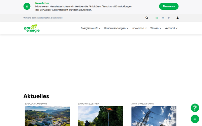Click the 'Zürich, 04.02.2025 | News' label
This screenshot has width=202, height=126.
point(142,103)
